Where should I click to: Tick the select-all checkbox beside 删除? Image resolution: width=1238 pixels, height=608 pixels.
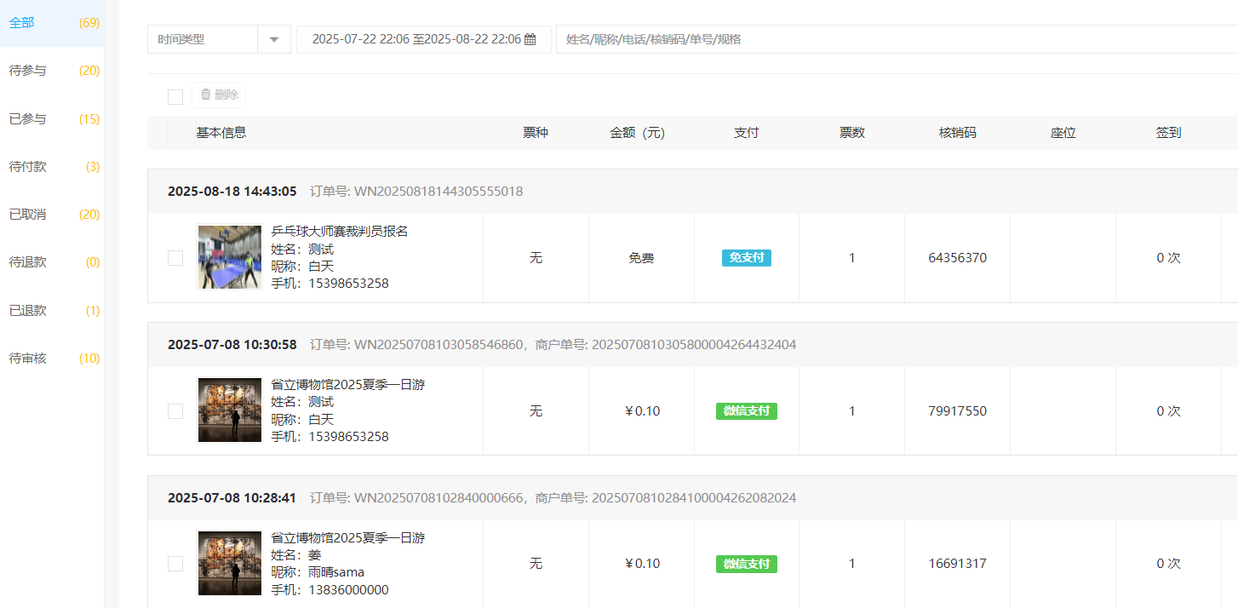[x=175, y=96]
